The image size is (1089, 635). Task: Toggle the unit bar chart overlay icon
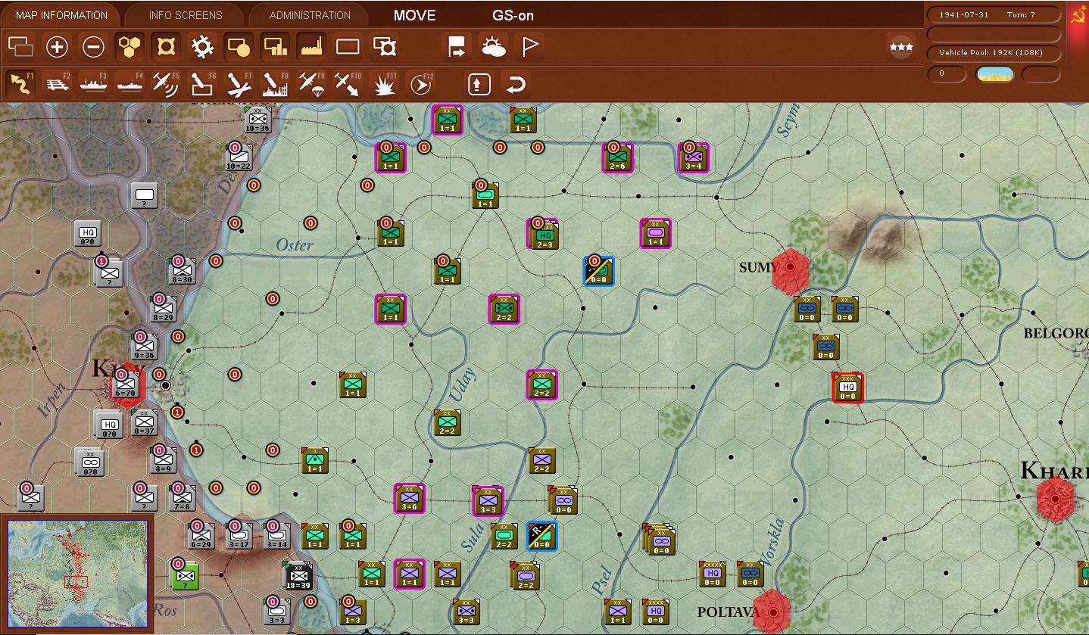(x=275, y=47)
